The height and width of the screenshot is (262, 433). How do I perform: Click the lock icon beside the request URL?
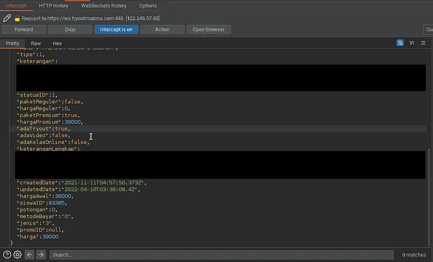(x=17, y=19)
